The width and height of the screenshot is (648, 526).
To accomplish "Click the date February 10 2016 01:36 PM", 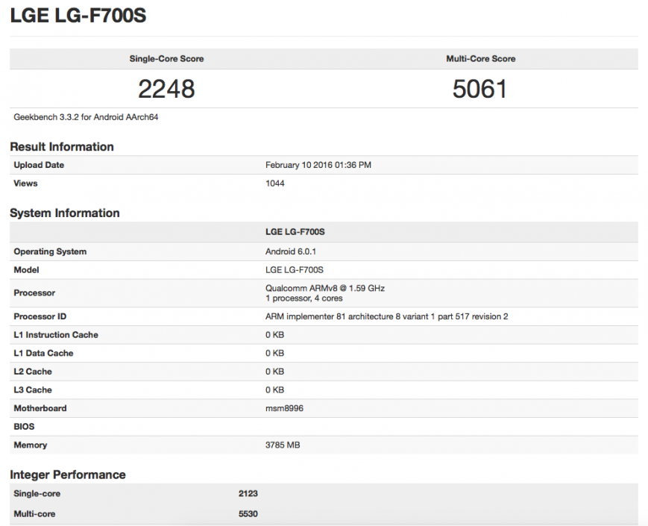I will pos(318,165).
